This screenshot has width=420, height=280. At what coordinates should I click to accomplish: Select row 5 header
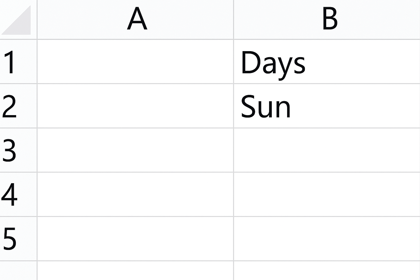click(x=18, y=239)
